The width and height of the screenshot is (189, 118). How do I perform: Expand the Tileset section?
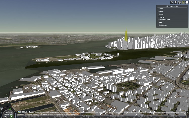point(161,9)
